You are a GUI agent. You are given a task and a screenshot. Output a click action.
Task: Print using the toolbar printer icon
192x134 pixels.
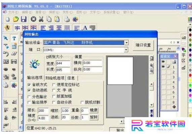(67, 19)
